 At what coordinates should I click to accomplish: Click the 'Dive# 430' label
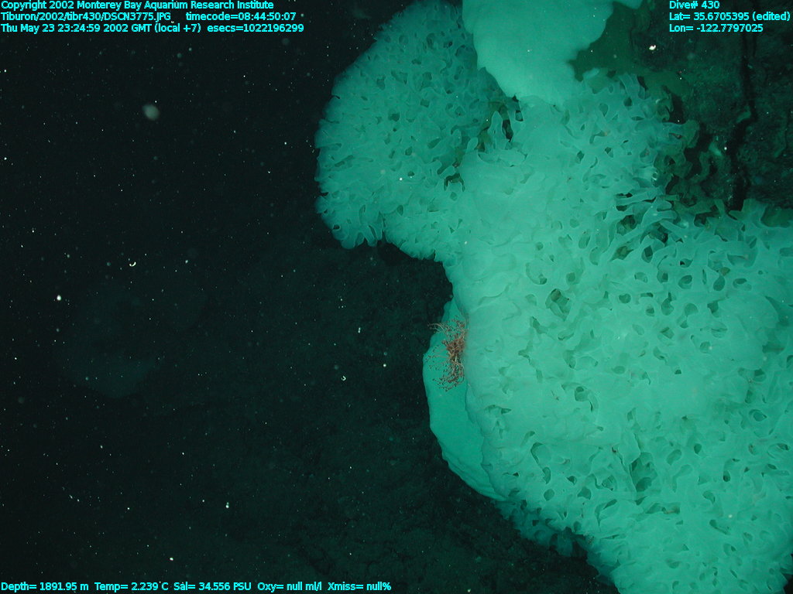pyautogui.click(x=695, y=5)
